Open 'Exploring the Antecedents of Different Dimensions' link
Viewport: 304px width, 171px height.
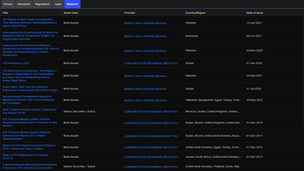pyautogui.click(x=30, y=50)
